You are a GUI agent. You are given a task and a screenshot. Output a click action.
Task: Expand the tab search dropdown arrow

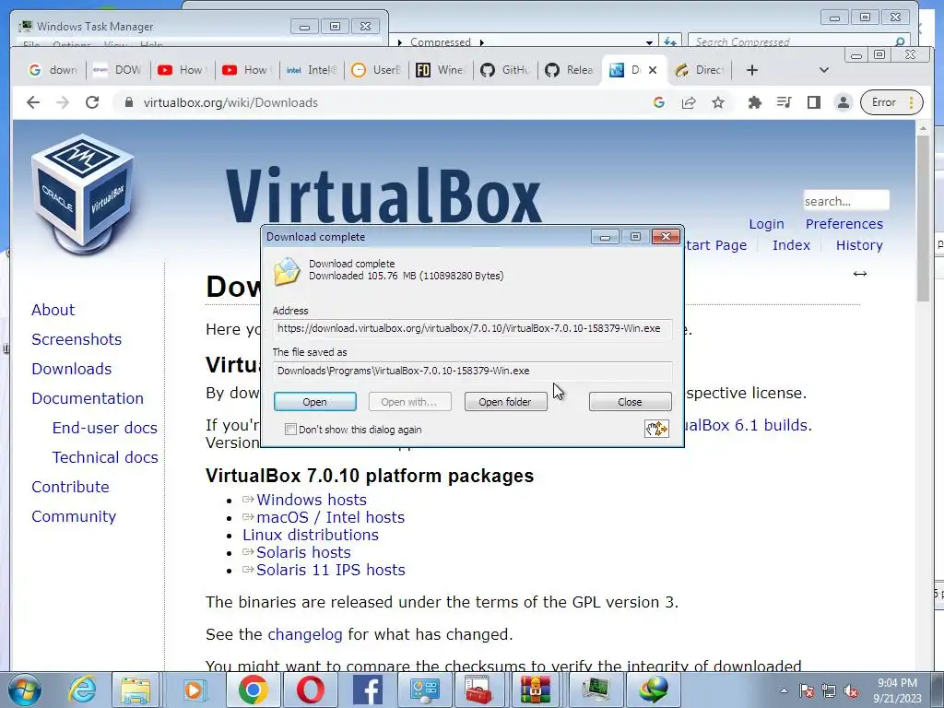click(824, 70)
